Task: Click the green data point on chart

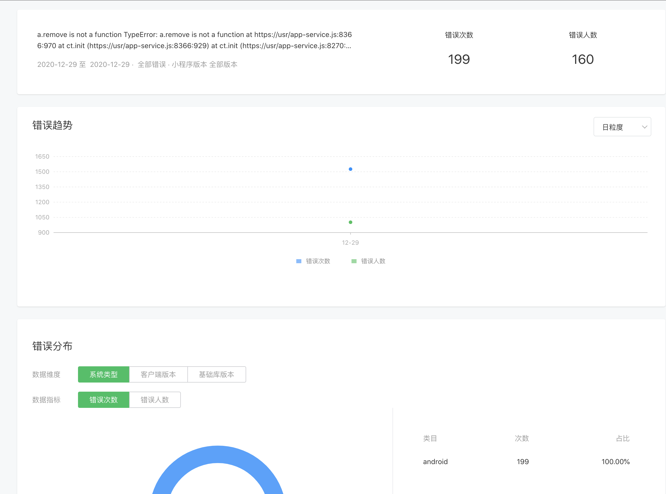Action: pyautogui.click(x=350, y=222)
